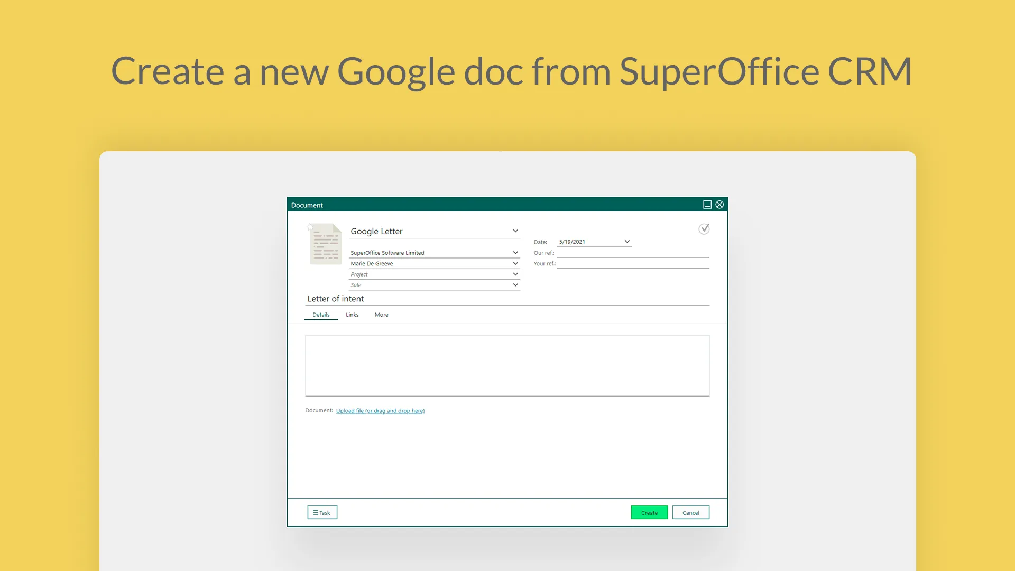Screen dimensions: 1015x571
Task: Switch to the Details tab
Action: pos(321,315)
